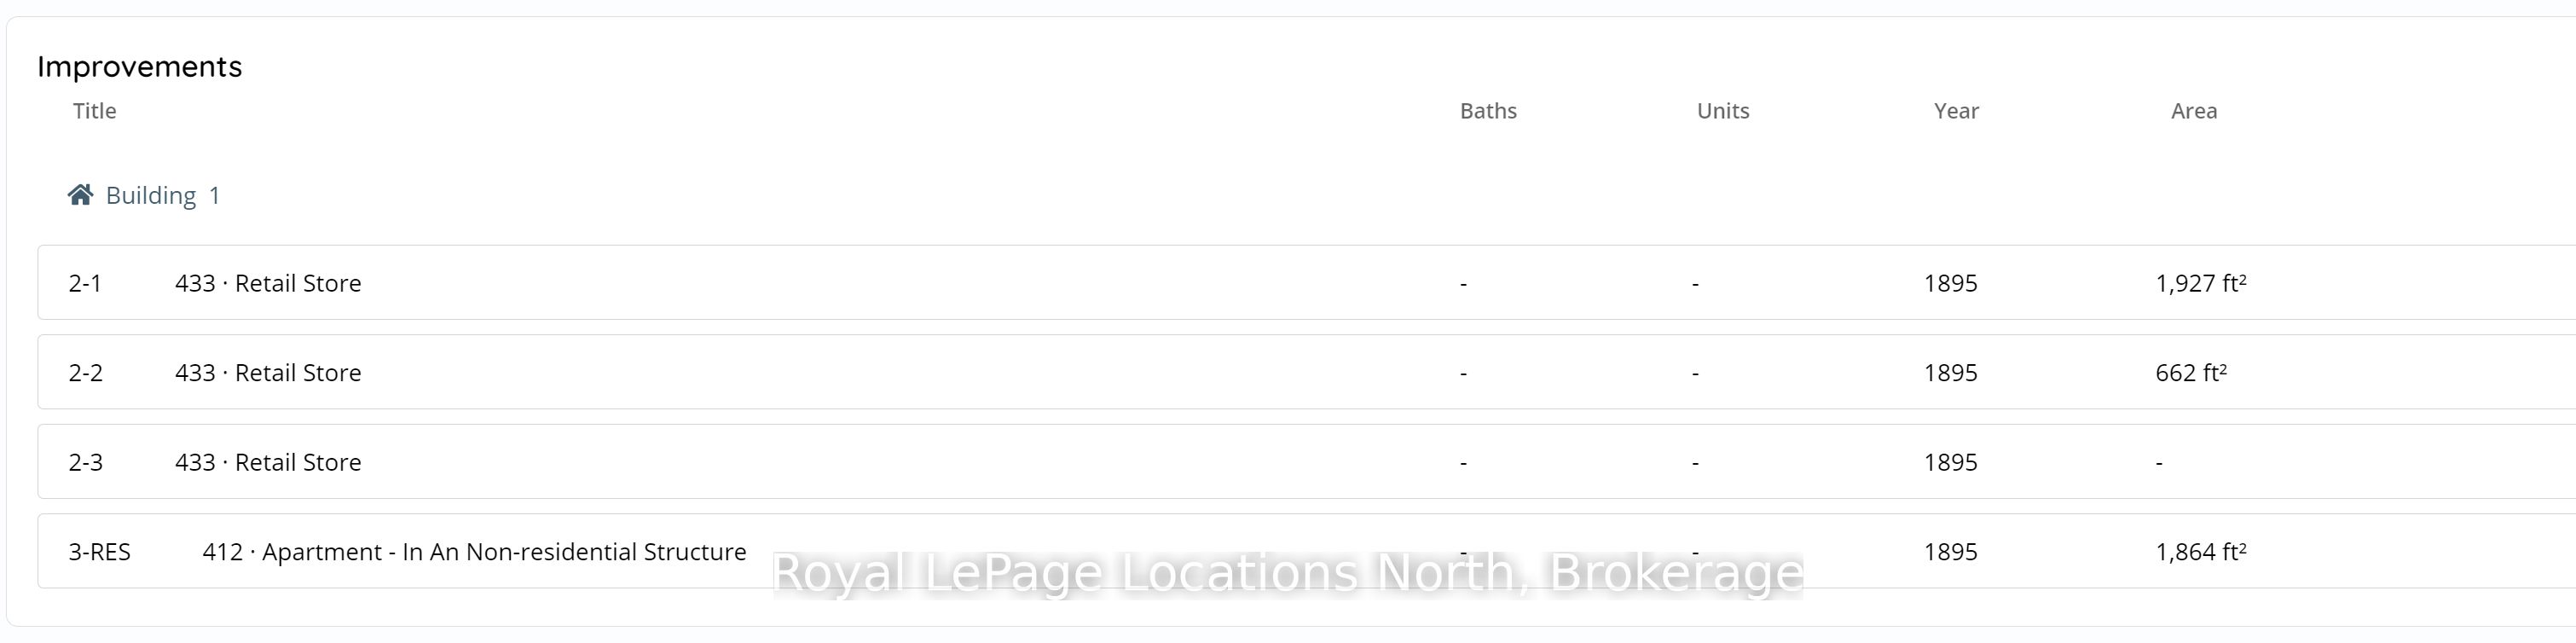Click the house icon beside Building 1
The height and width of the screenshot is (643, 2576).
point(81,194)
